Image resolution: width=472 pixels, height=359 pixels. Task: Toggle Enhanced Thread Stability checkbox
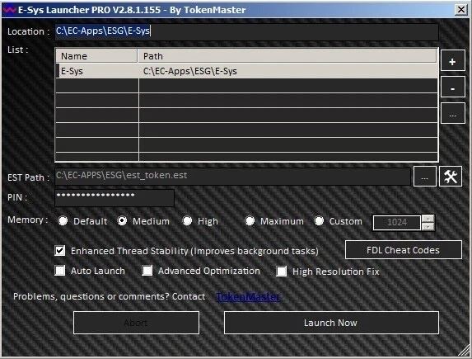pyautogui.click(x=60, y=250)
